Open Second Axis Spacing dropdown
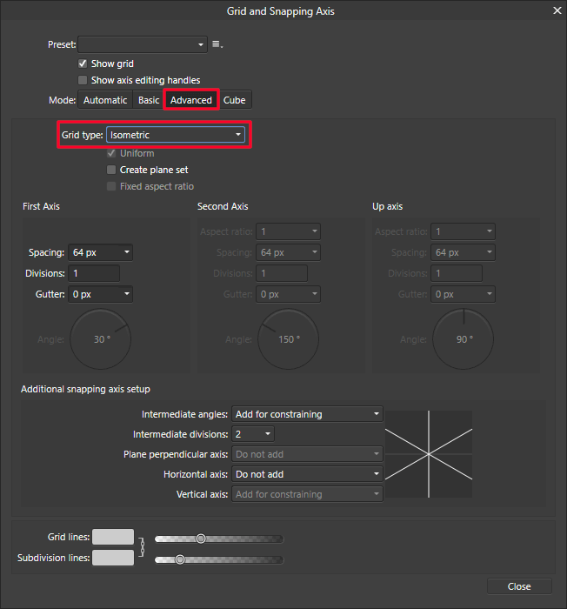 click(x=288, y=252)
